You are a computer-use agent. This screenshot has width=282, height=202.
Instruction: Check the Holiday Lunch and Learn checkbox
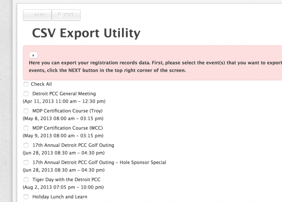pyautogui.click(x=26, y=197)
